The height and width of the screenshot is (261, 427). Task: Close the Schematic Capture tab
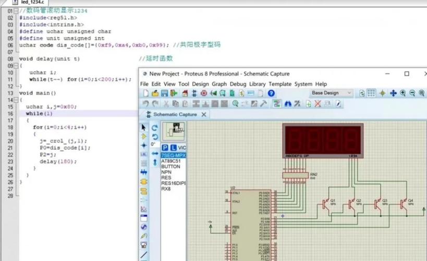(x=204, y=114)
